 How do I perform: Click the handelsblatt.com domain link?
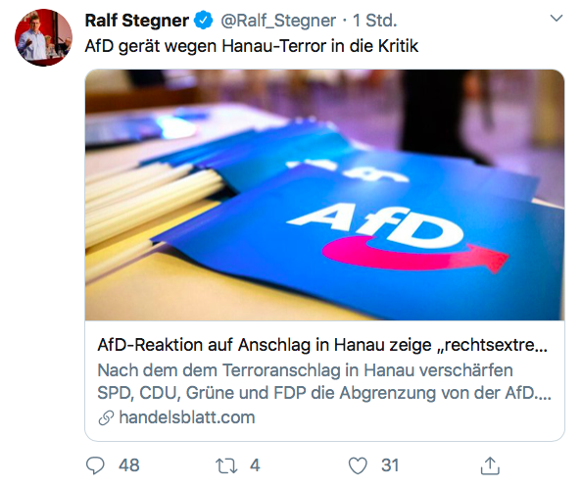(x=187, y=417)
